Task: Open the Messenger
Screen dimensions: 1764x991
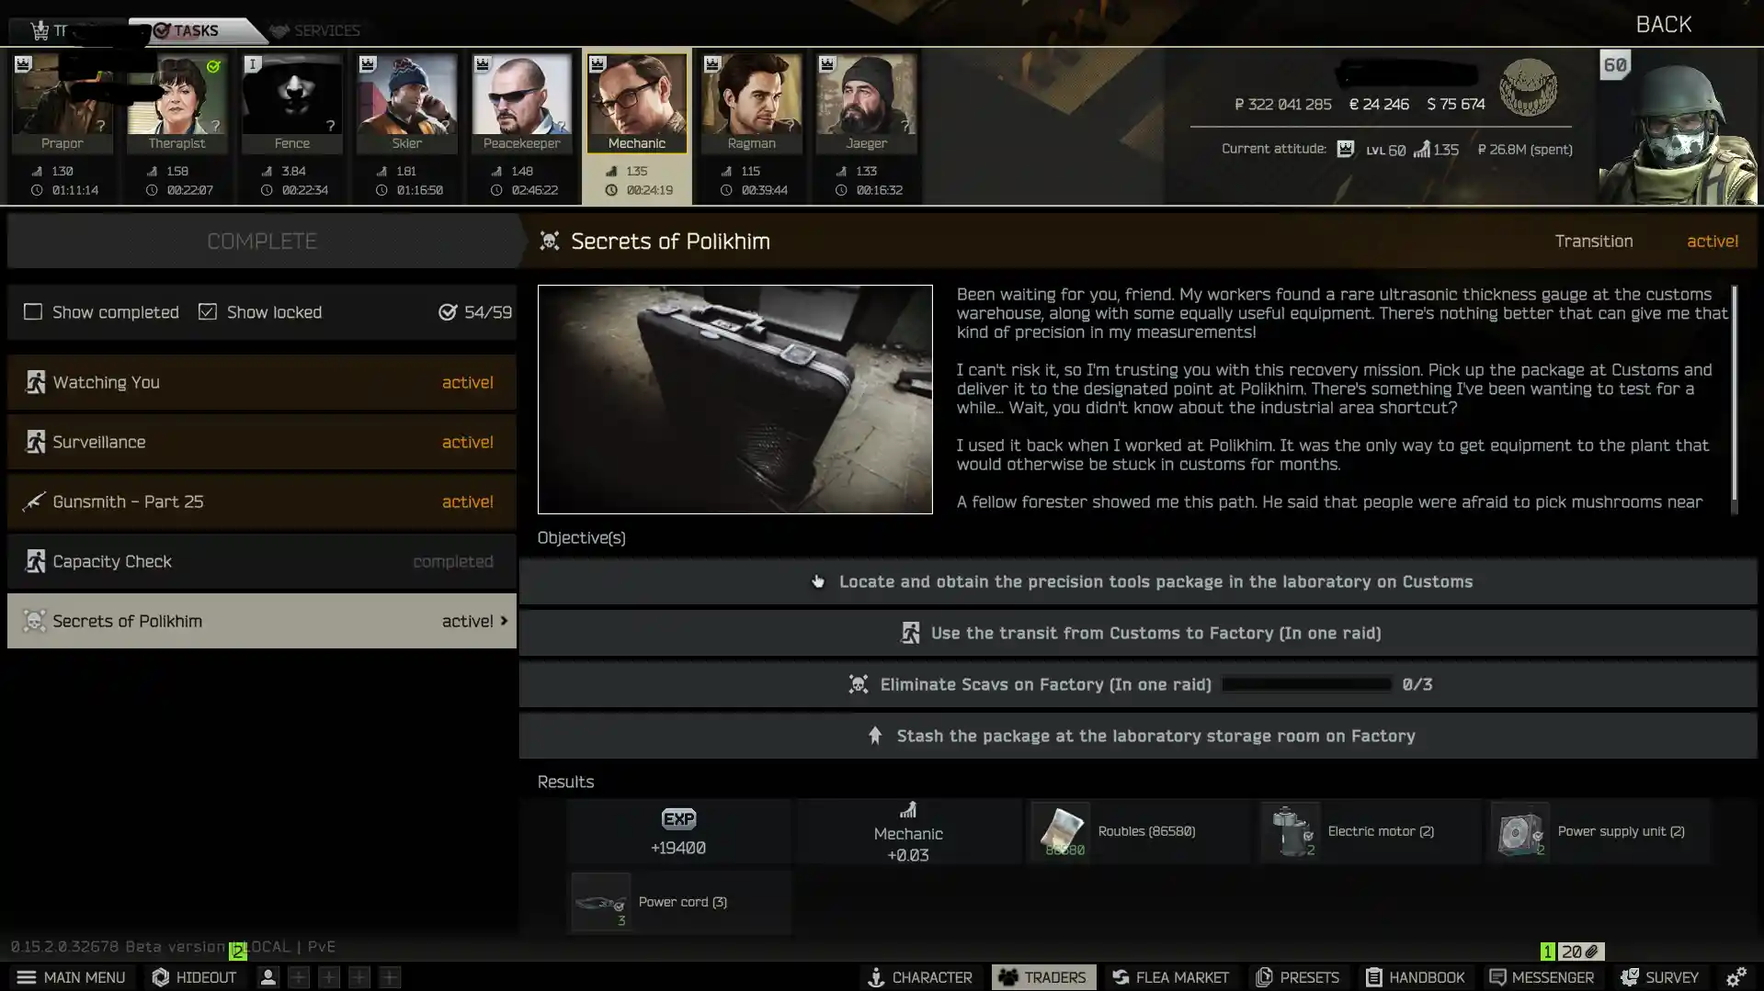Action: [x=1542, y=977]
